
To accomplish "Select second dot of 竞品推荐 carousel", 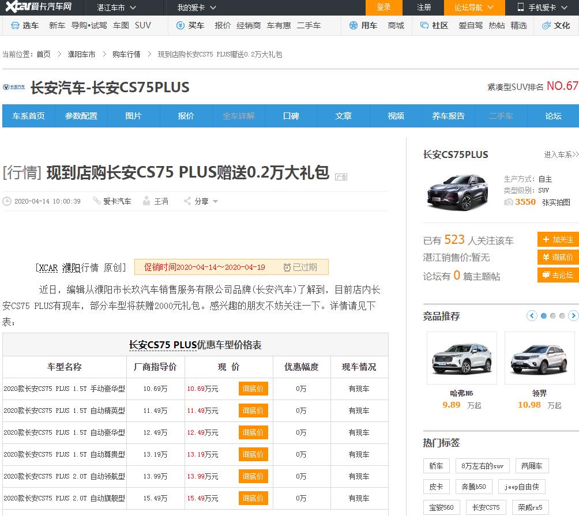I will (553, 316).
